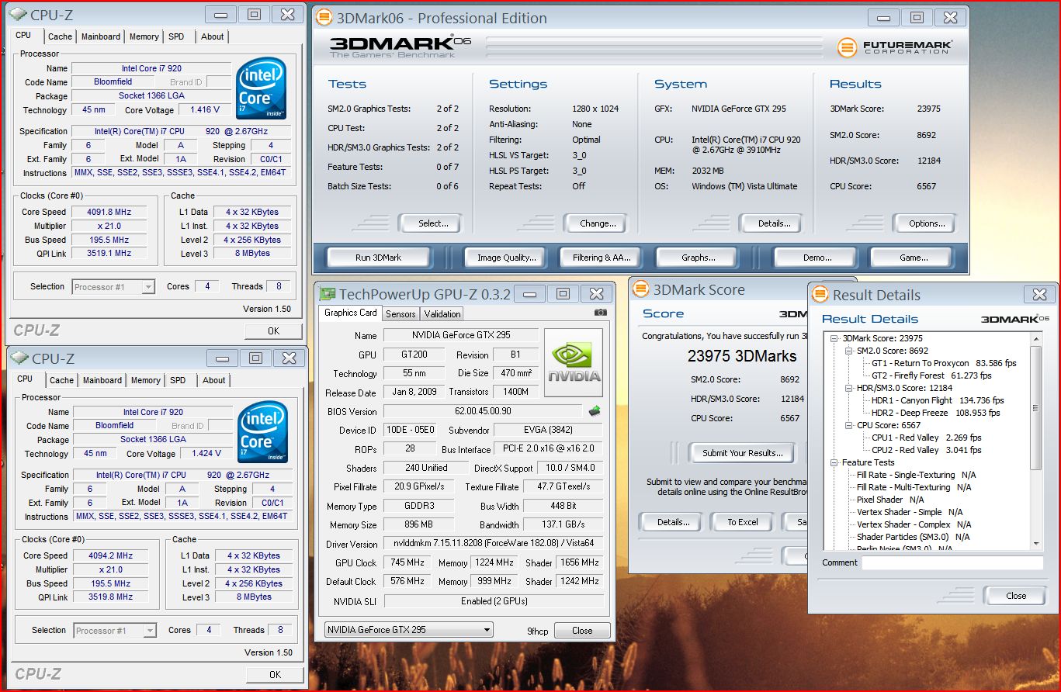Switch to Validation tab in GPU-Z
Image resolution: width=1061 pixels, height=692 pixels.
coord(442,313)
